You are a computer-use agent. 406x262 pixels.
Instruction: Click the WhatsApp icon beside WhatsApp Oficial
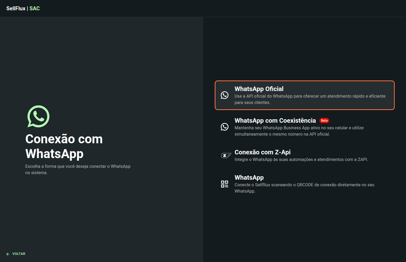(x=224, y=95)
